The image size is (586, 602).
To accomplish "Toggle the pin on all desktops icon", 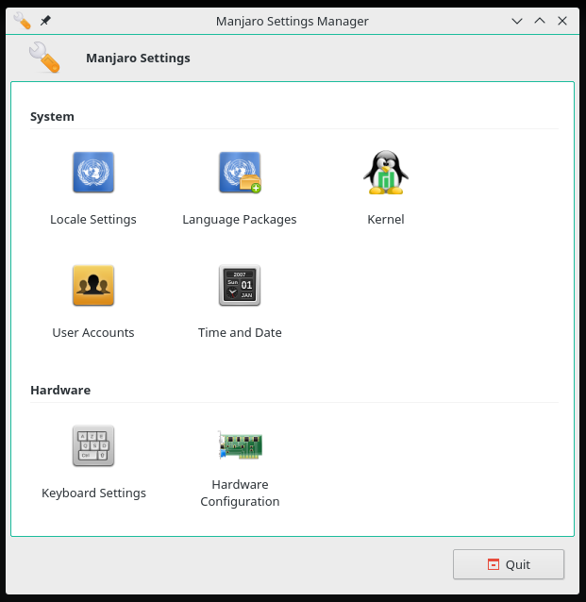I will click(45, 21).
